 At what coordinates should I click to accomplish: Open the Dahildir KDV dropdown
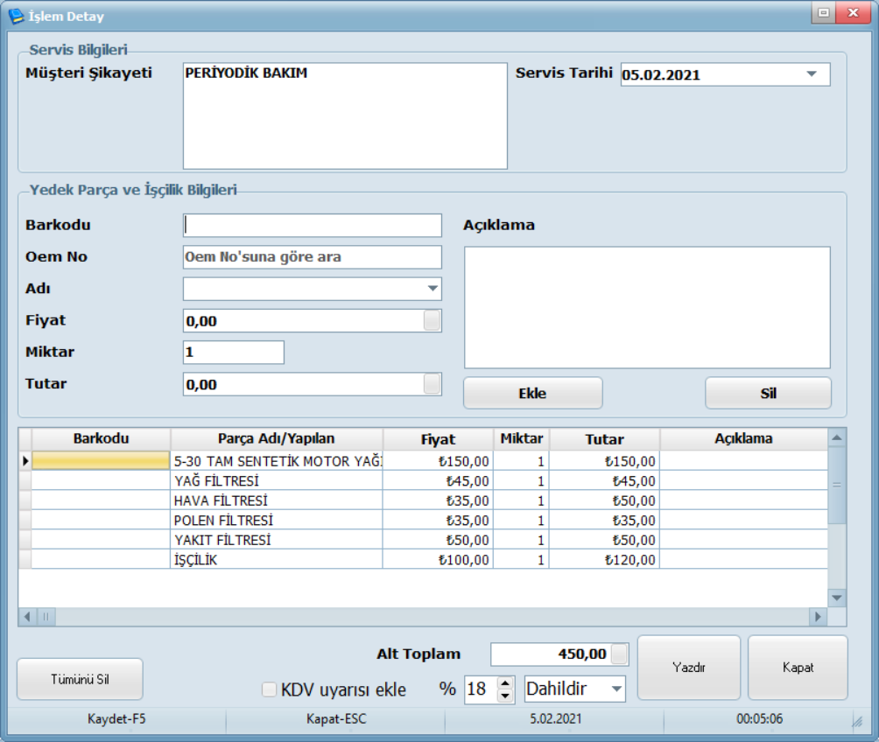(x=616, y=689)
